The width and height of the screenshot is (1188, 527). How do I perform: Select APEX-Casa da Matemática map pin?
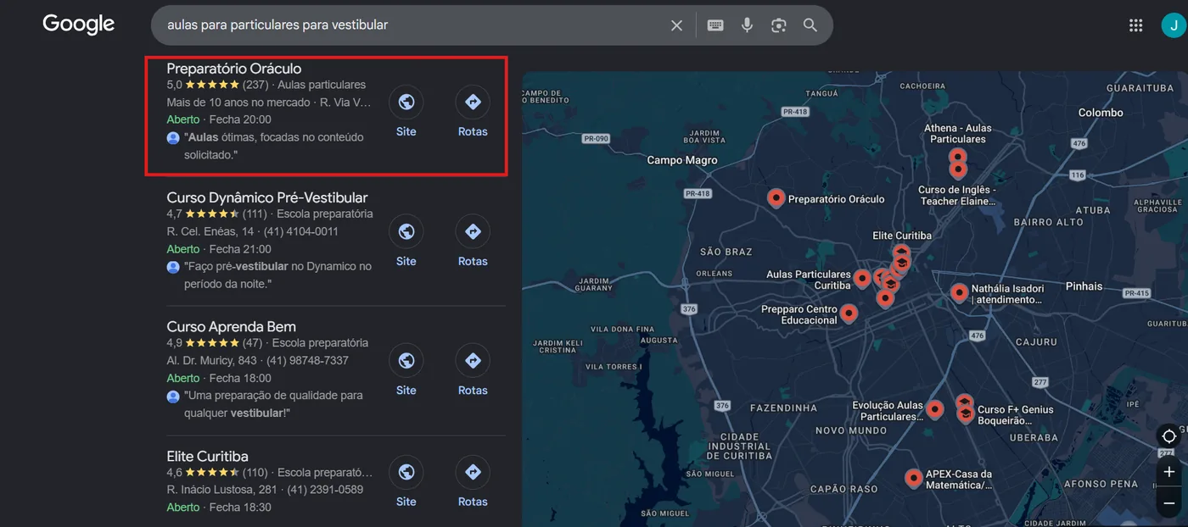(x=913, y=478)
